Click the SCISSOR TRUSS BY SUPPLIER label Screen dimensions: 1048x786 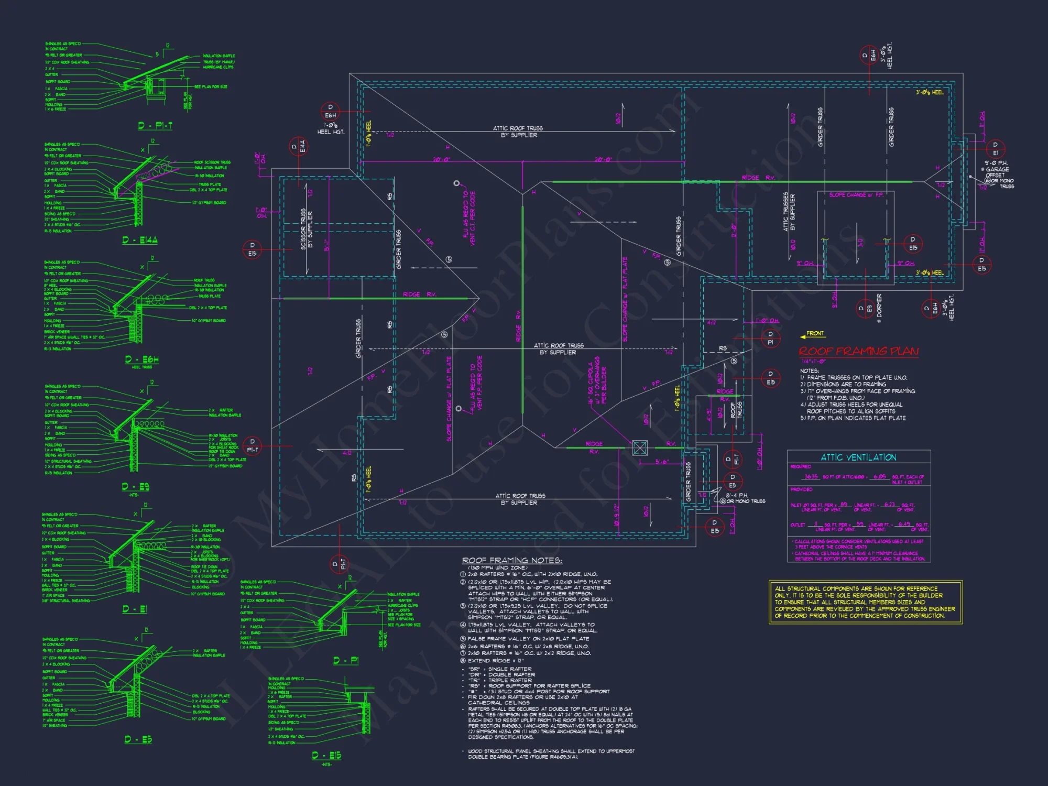coord(307,230)
